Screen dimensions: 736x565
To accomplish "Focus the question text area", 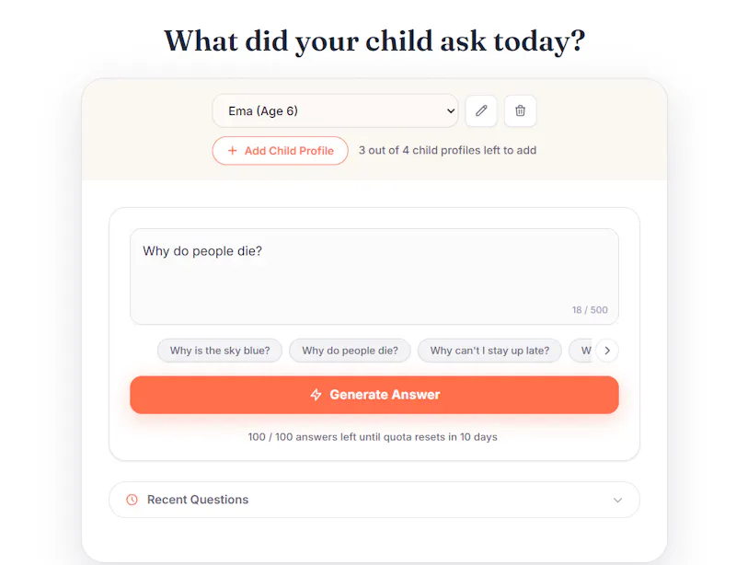I will [x=374, y=277].
